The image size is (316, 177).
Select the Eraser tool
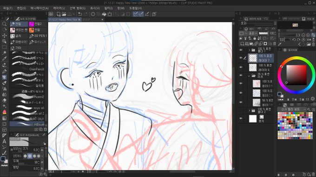click(4, 100)
